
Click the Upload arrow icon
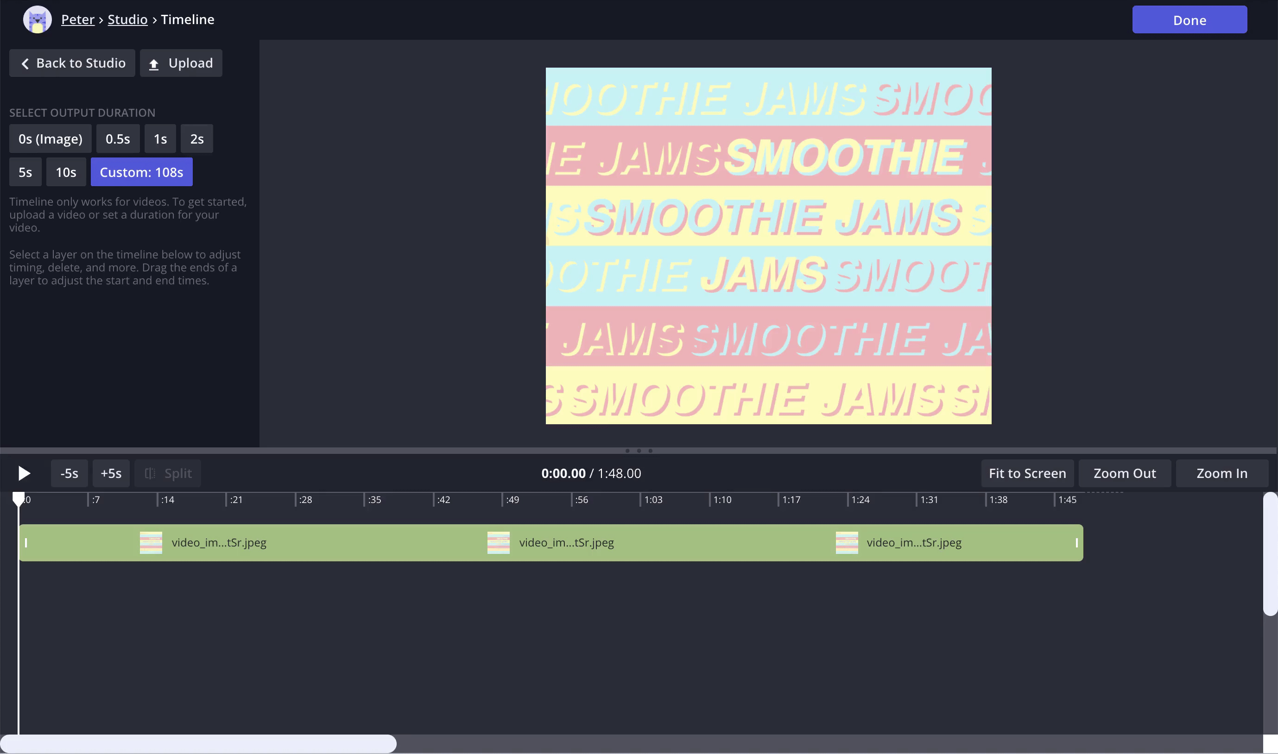(x=153, y=64)
